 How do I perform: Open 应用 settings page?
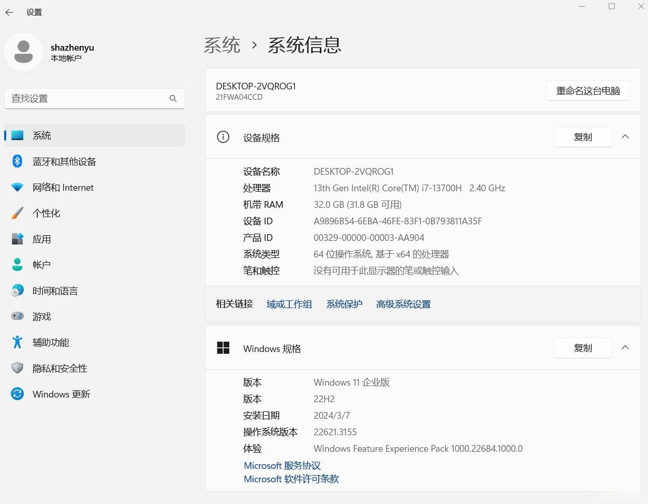[95, 239]
